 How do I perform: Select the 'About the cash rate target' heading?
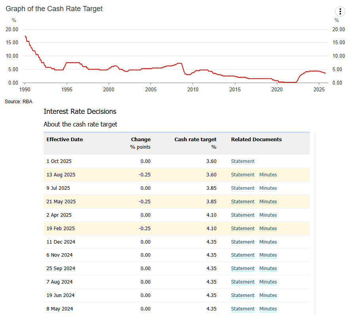(80, 124)
